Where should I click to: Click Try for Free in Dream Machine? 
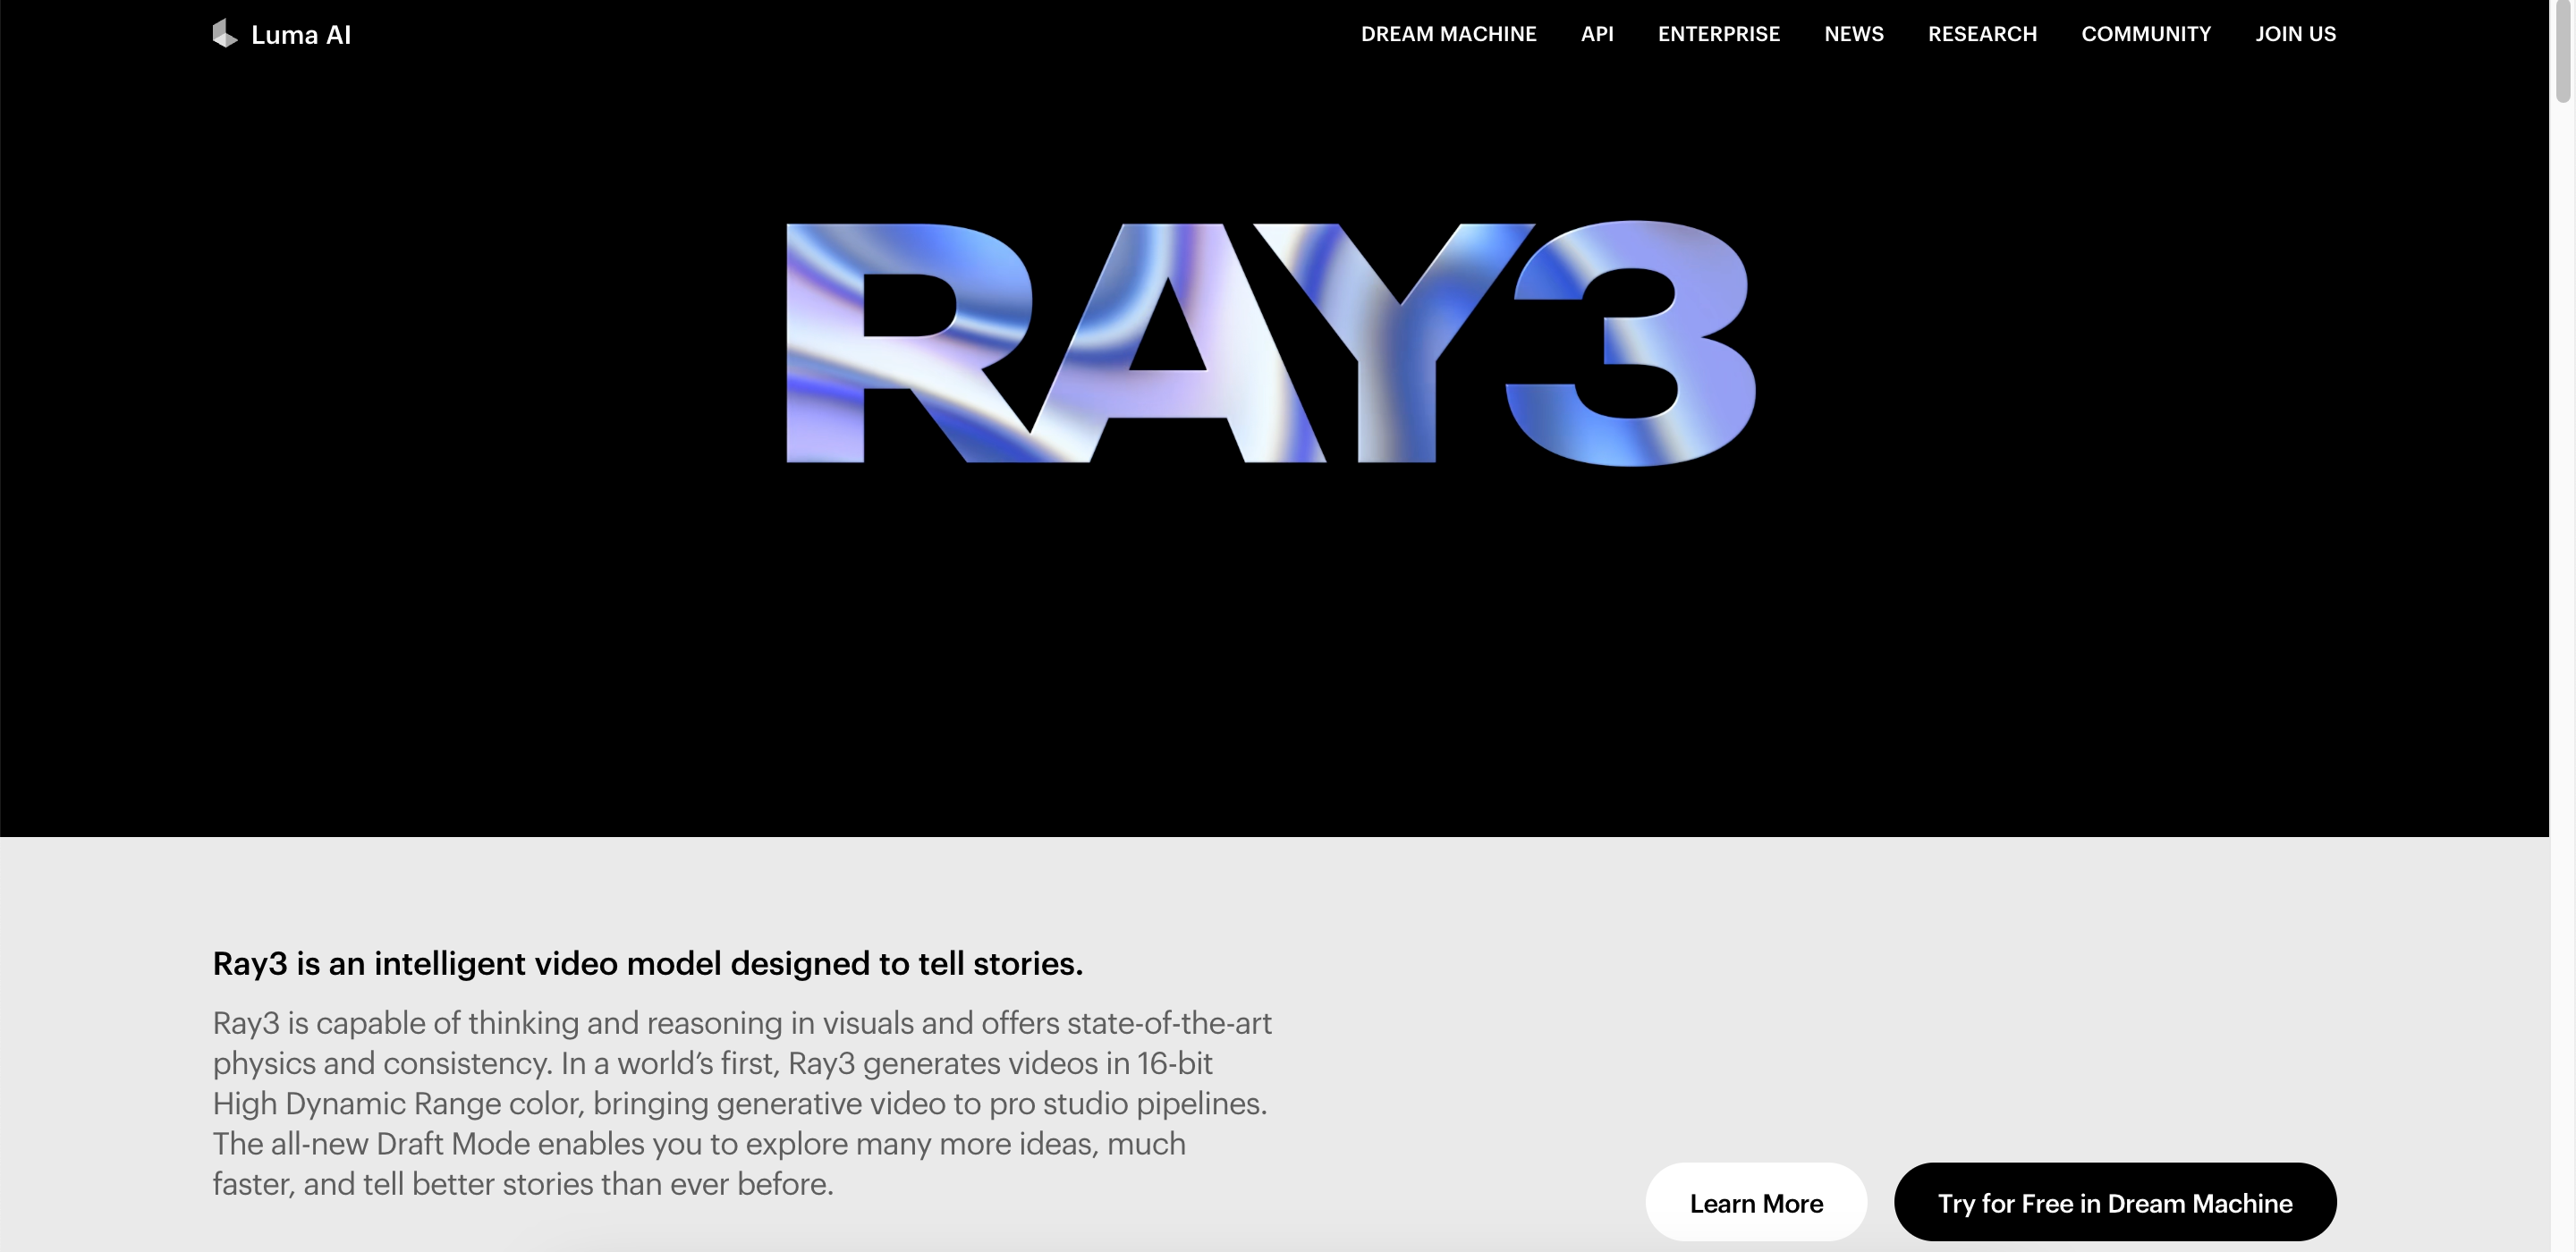pyautogui.click(x=2114, y=1202)
